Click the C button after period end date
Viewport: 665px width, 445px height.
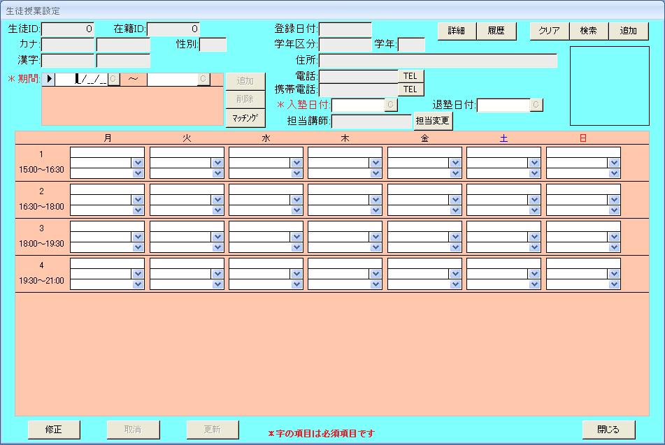point(203,79)
